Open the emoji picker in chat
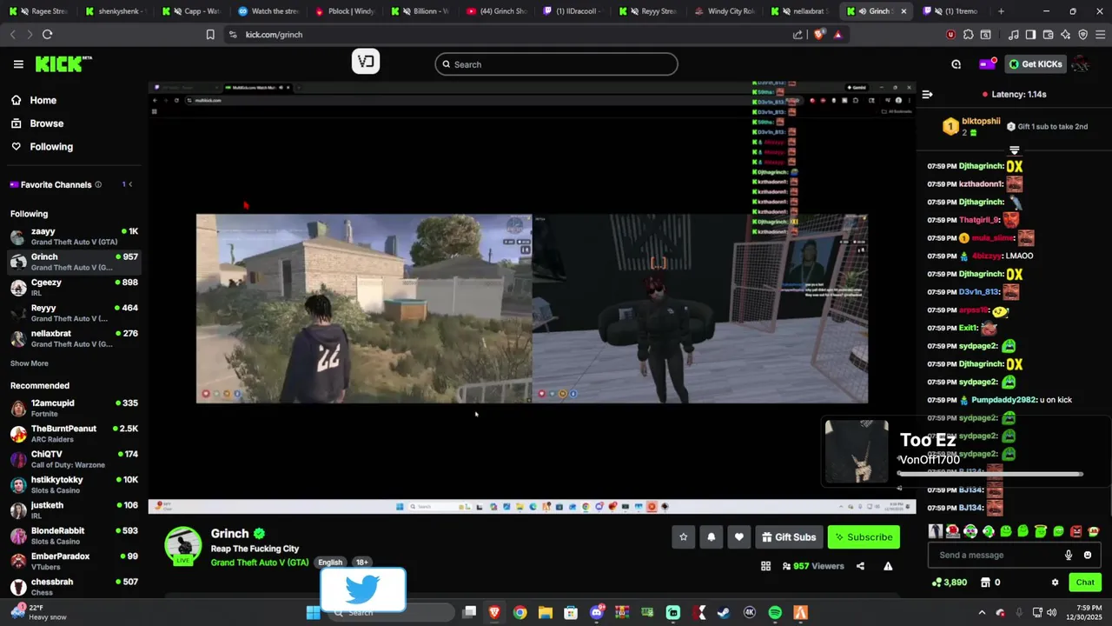This screenshot has height=626, width=1112. pos(1088,555)
